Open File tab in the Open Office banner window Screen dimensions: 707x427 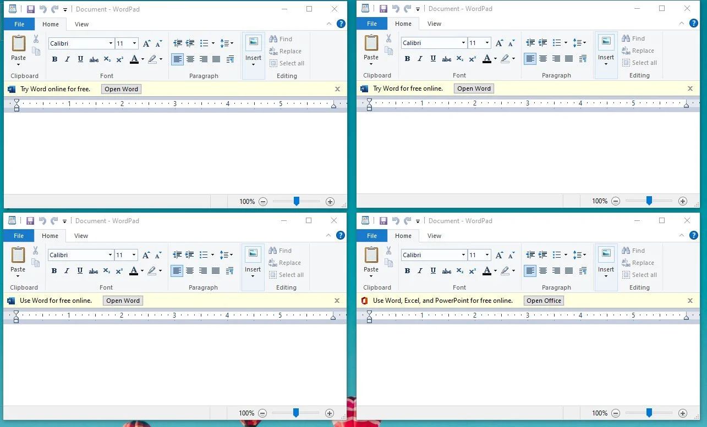(x=372, y=236)
